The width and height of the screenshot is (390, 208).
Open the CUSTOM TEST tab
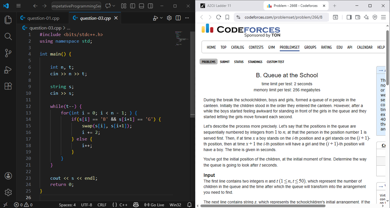point(276,62)
